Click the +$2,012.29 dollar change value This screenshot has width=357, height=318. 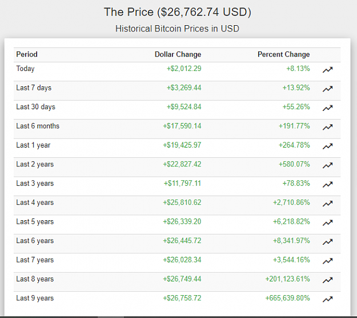[x=184, y=69]
